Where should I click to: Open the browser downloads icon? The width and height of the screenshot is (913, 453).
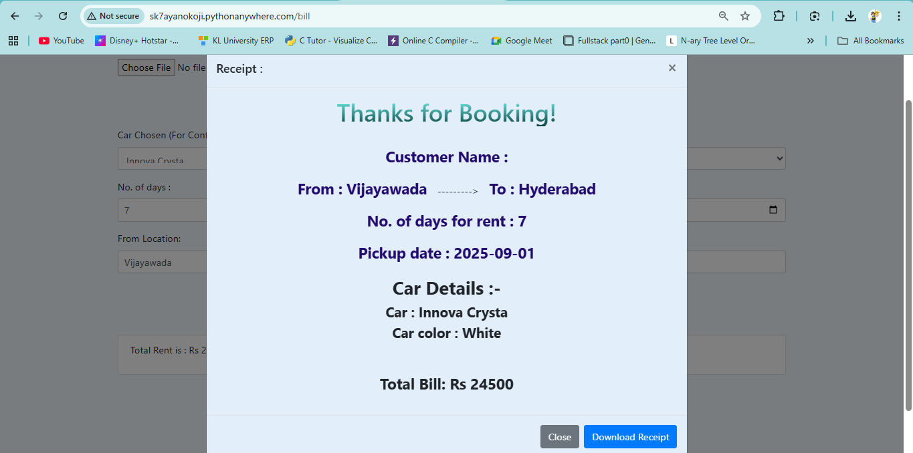pos(850,16)
